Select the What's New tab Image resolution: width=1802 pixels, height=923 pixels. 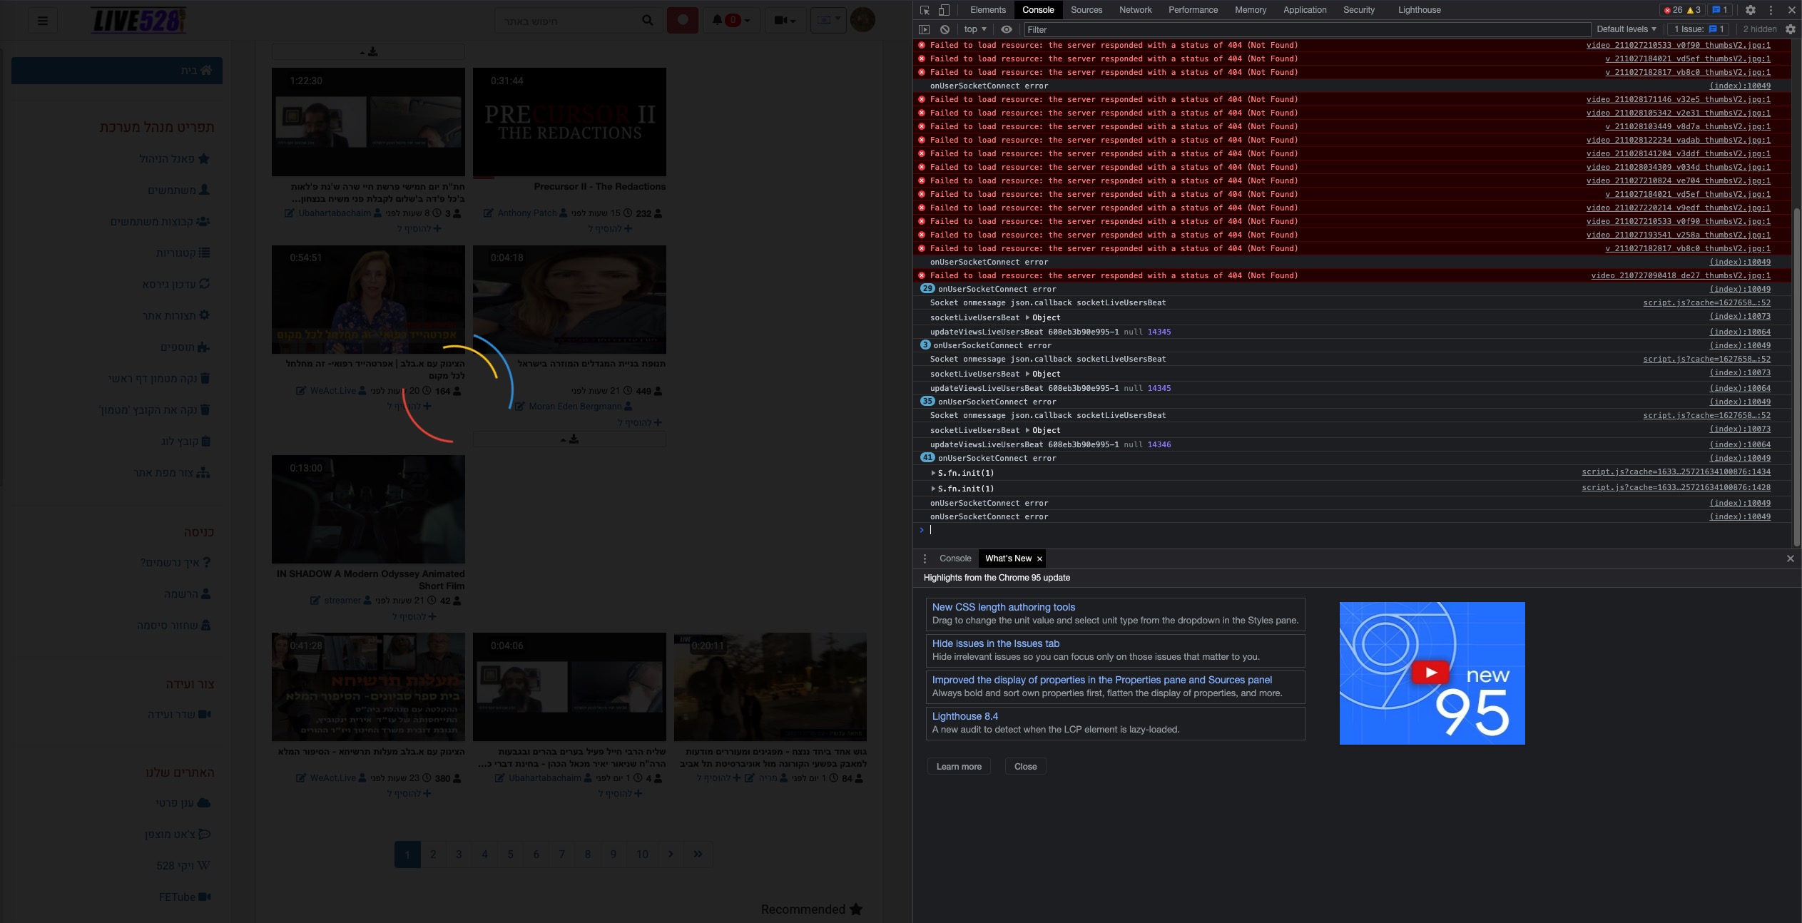(x=1008, y=559)
